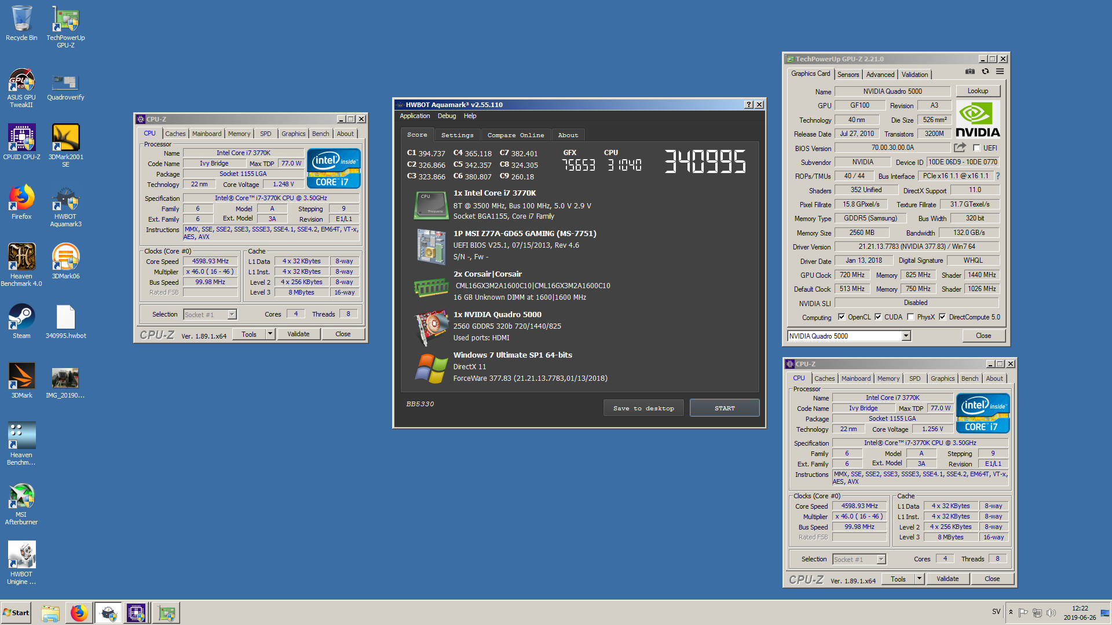
Task: Launch Steam desktop icon
Action: coord(21,321)
